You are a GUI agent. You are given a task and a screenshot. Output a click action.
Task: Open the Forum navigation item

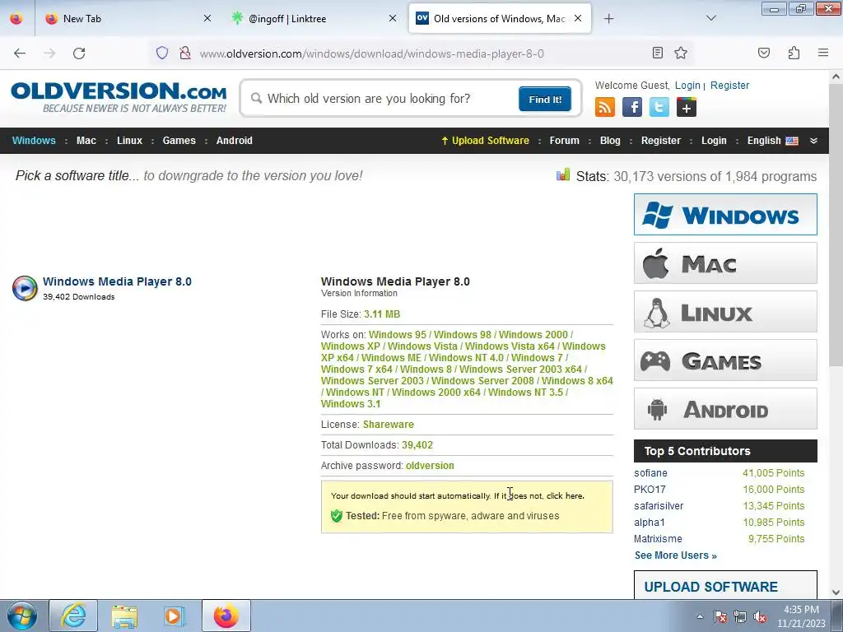pos(565,141)
